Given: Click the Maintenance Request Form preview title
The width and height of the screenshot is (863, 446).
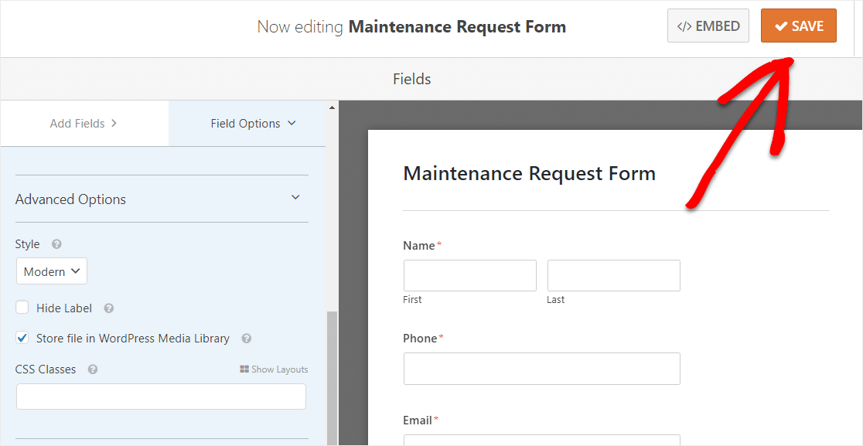Looking at the screenshot, I should point(530,174).
